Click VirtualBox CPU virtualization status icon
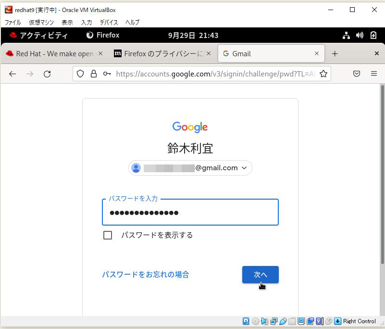Screen dimensions: 385x329 pos(320,321)
